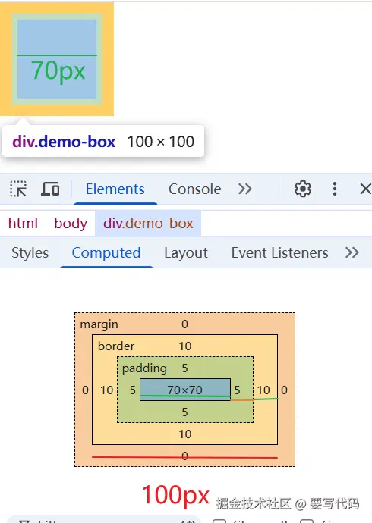Viewport: 372px width, 523px height.
Task: Click the margin-left value 0
Action: click(x=86, y=390)
